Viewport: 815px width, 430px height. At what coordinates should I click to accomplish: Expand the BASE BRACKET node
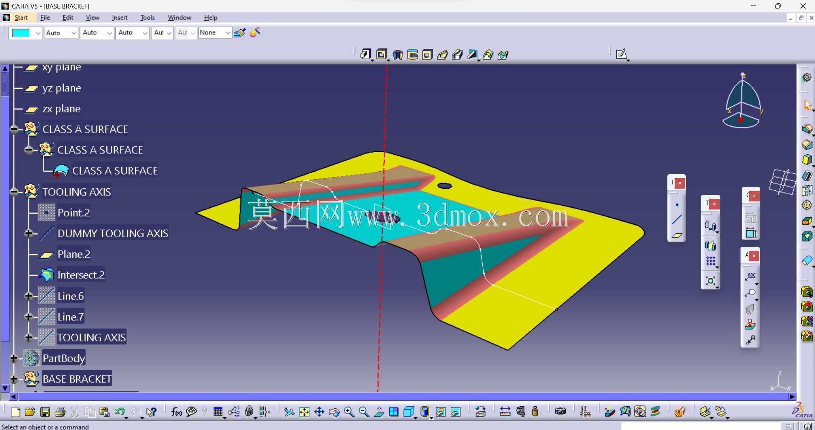click(x=14, y=379)
